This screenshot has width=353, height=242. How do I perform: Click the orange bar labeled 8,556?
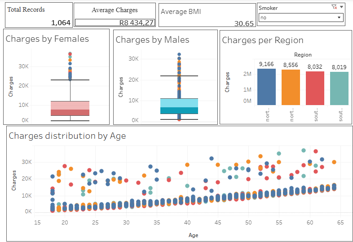(291, 88)
